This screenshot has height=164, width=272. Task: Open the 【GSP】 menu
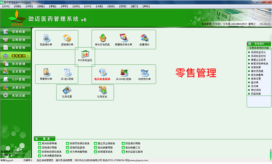(87, 7)
